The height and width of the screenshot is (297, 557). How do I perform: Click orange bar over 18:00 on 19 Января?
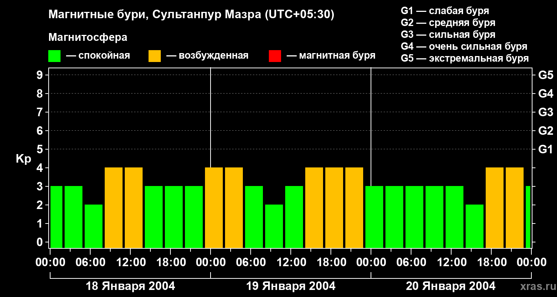click(x=334, y=208)
